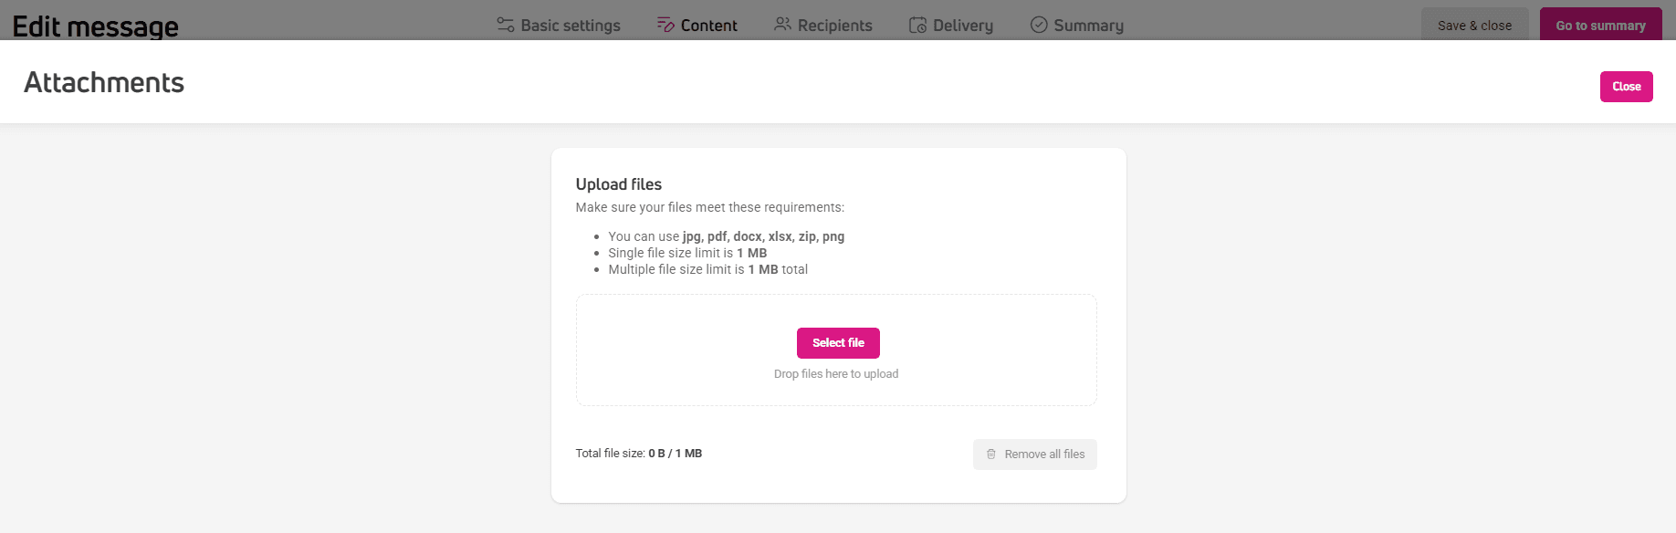Go to the Recipients step
The width and height of the screenshot is (1676, 533).
coord(834,26)
